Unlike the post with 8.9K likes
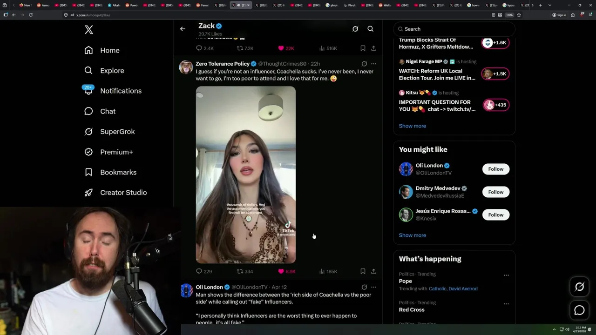The width and height of the screenshot is (596, 335). 281,271
